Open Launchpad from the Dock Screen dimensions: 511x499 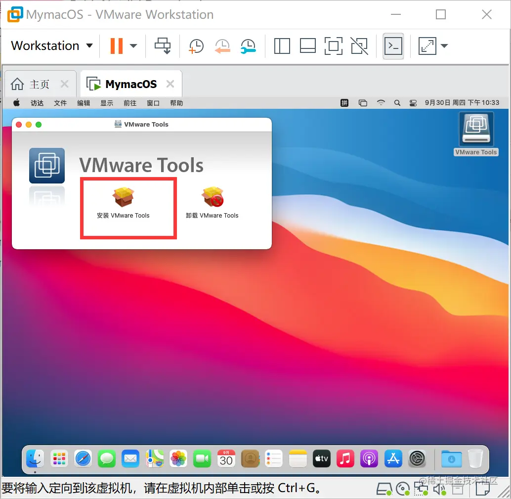(59, 459)
